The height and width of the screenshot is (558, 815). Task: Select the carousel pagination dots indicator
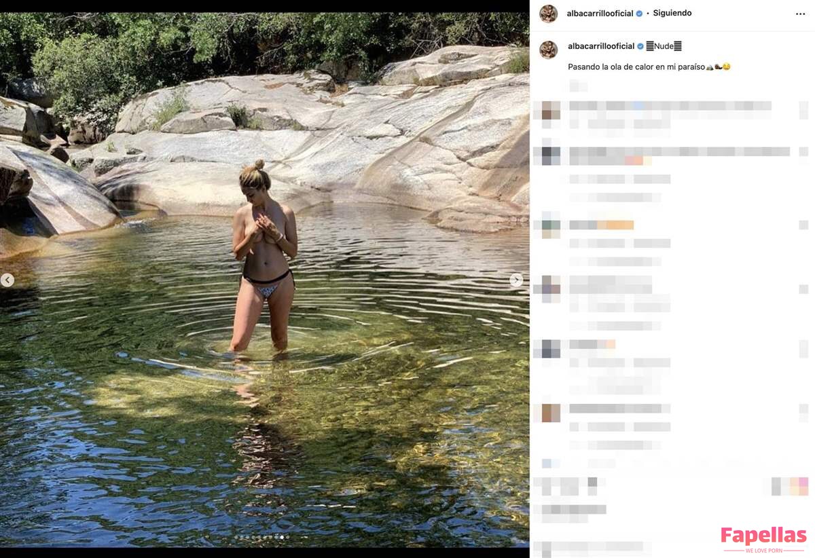click(x=261, y=537)
